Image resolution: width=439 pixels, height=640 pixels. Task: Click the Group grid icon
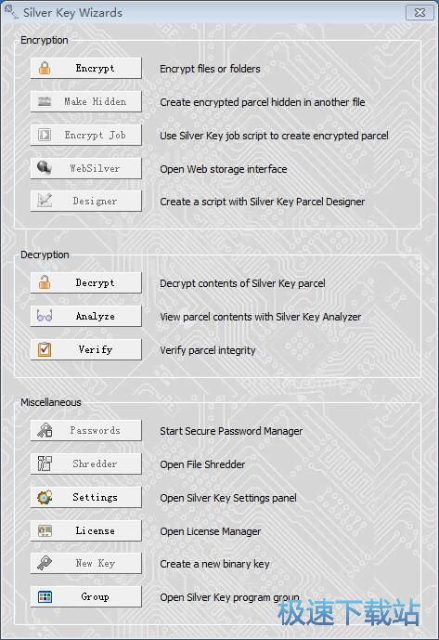click(x=45, y=596)
